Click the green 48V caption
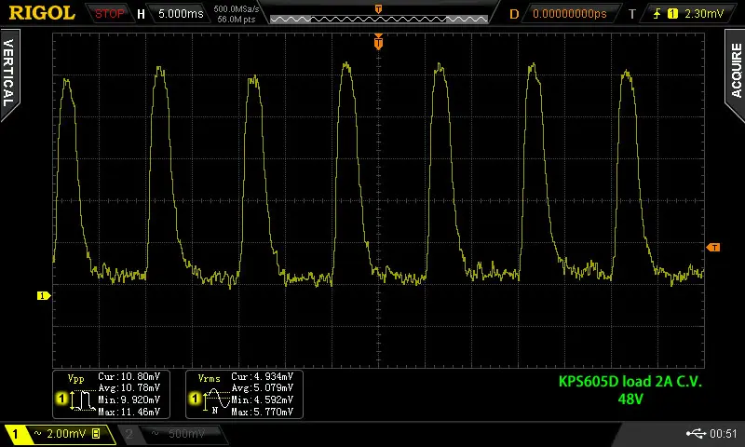 pyautogui.click(x=630, y=399)
